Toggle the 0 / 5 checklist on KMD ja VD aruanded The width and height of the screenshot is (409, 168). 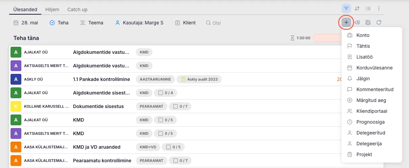click(173, 147)
